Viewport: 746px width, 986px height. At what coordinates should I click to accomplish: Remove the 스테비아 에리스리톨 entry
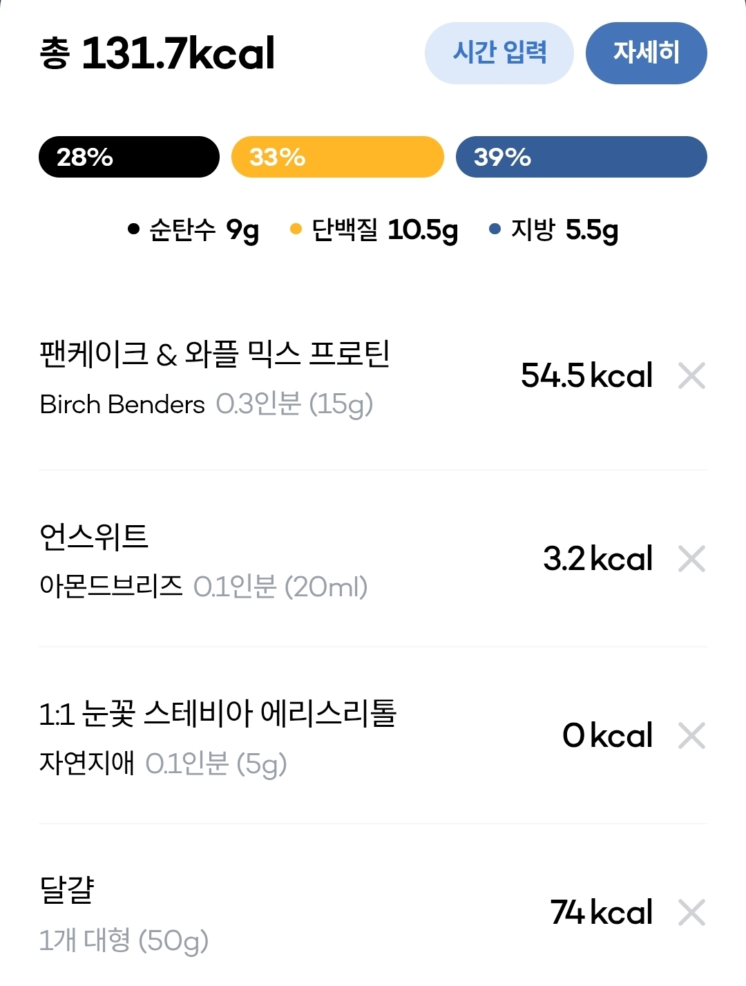pos(691,736)
